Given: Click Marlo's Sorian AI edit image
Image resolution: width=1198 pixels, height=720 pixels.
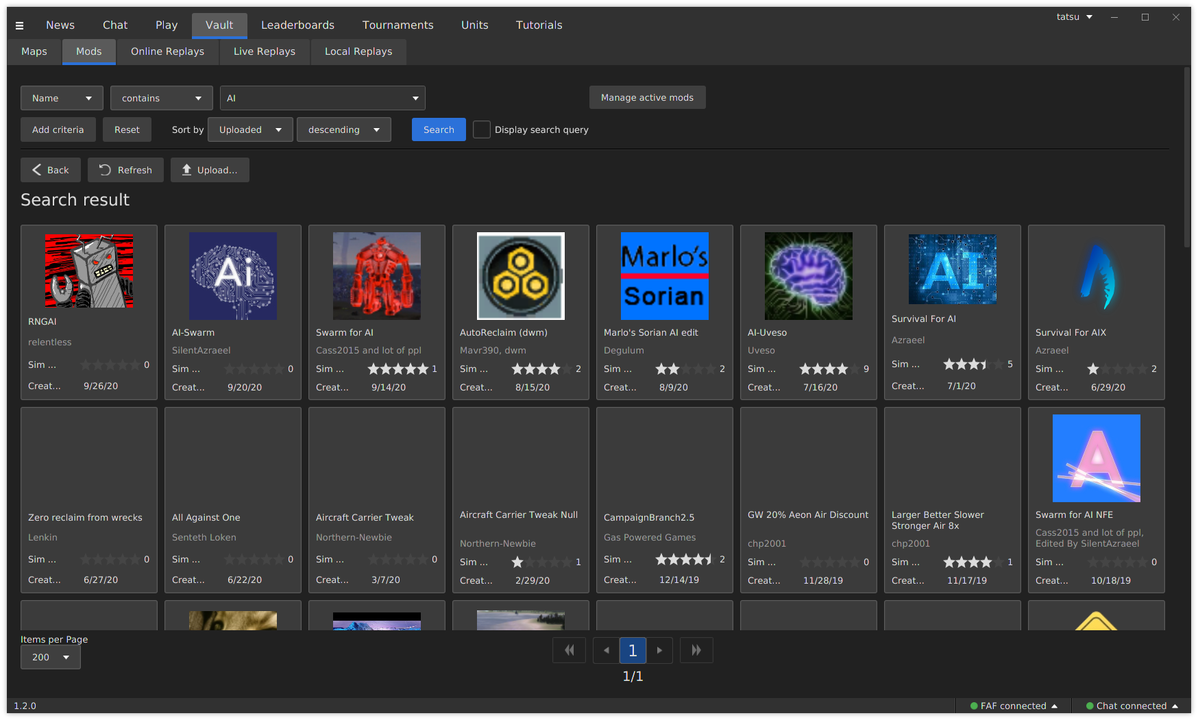Looking at the screenshot, I should pos(665,276).
